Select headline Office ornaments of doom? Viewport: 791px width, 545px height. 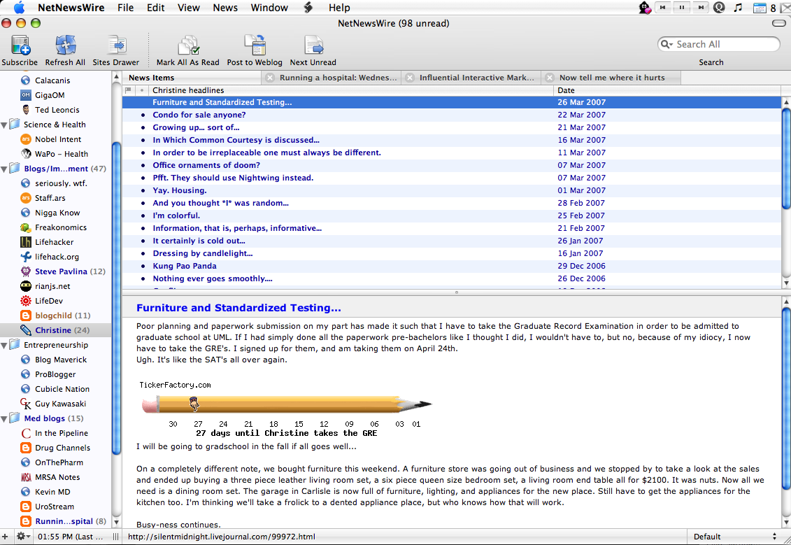(206, 166)
